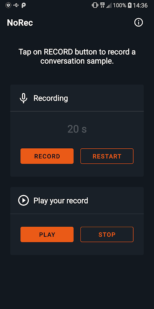Tap the LTE data icon in status bar
This screenshot has height=309, width=154.
[102, 5]
